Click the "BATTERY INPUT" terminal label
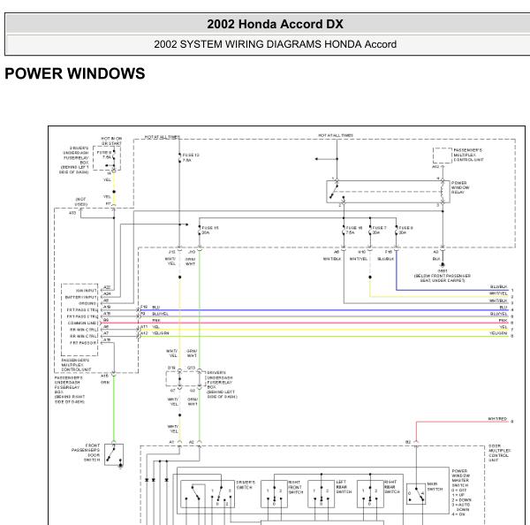Viewport: 530px width, 525px height. (x=81, y=297)
